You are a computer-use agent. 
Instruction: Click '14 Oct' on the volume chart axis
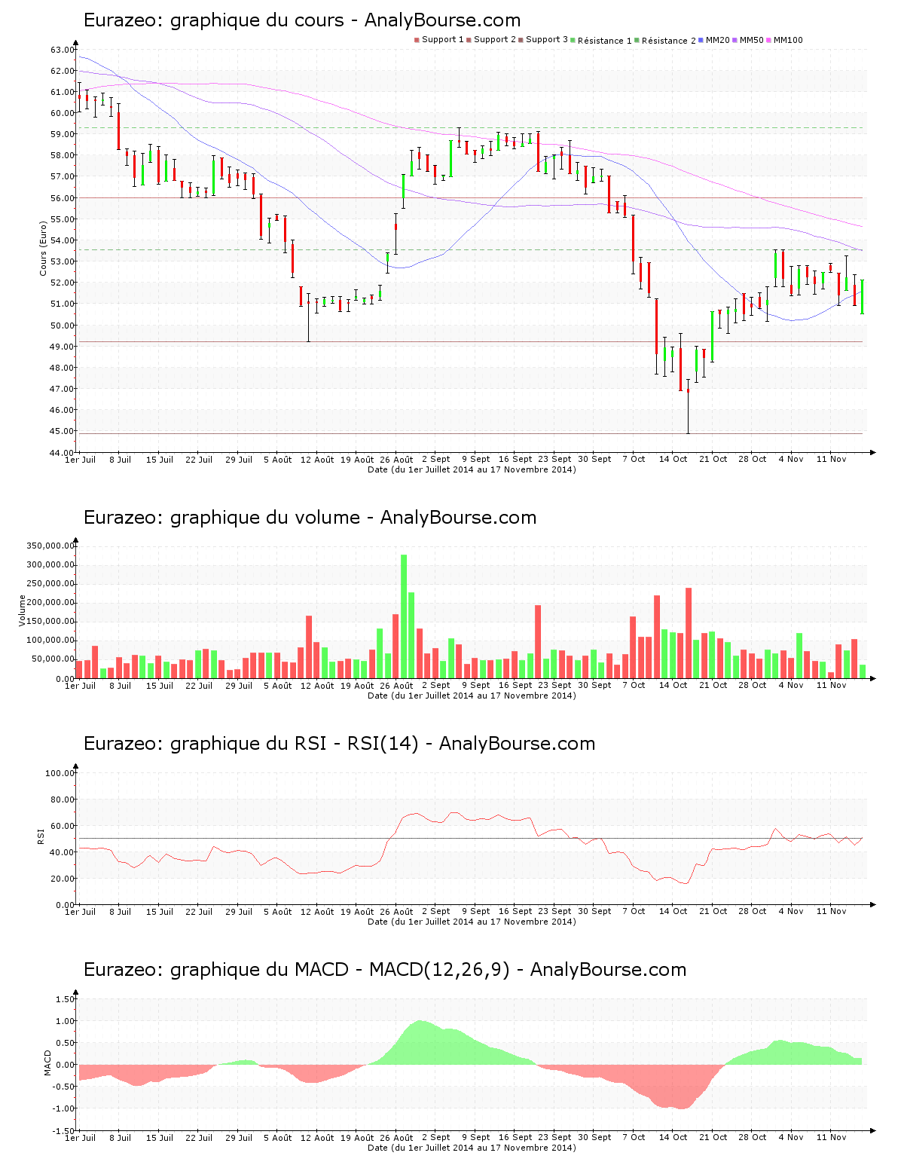point(673,686)
